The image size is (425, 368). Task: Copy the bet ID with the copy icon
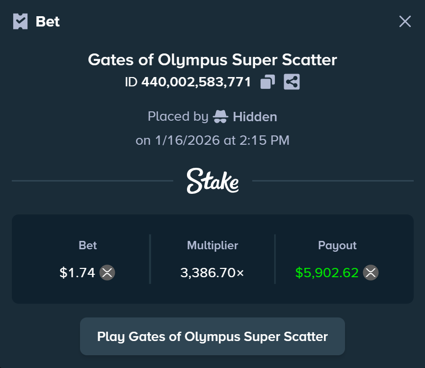pyautogui.click(x=267, y=82)
